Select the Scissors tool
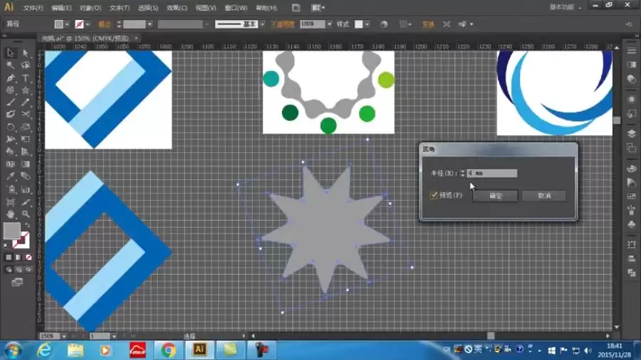 (x=26, y=115)
